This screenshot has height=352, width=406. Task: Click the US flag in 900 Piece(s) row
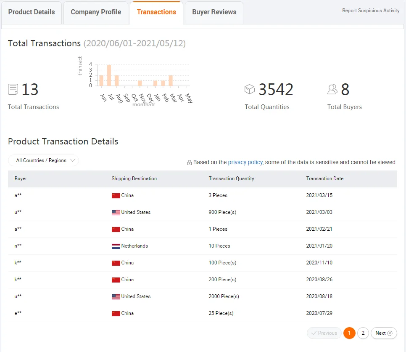coord(116,212)
